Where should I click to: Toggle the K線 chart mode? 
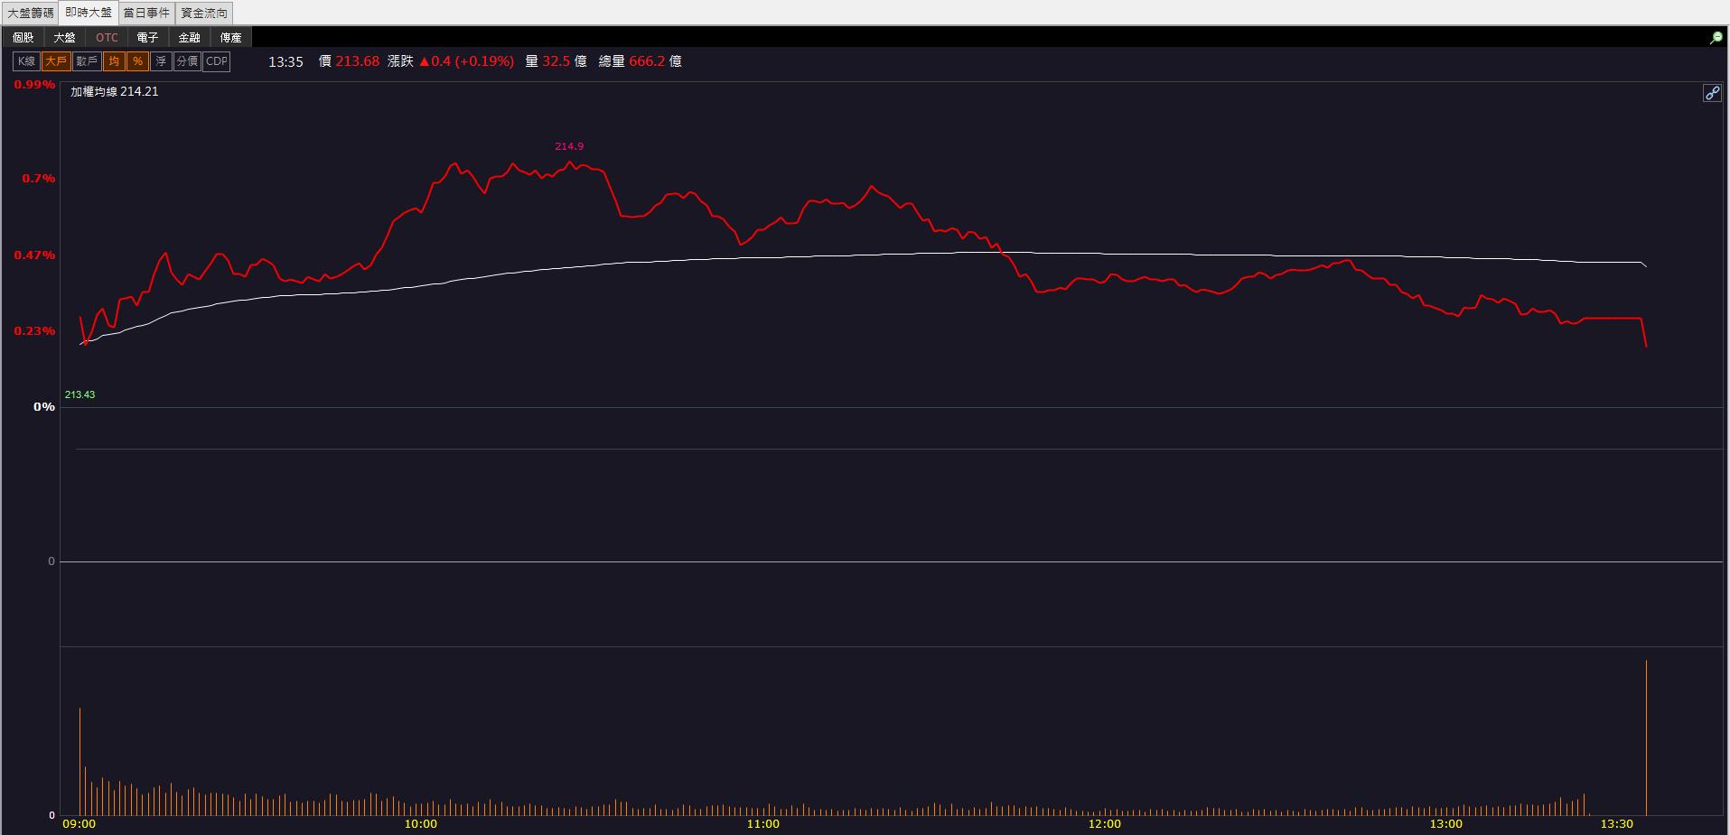tap(26, 61)
